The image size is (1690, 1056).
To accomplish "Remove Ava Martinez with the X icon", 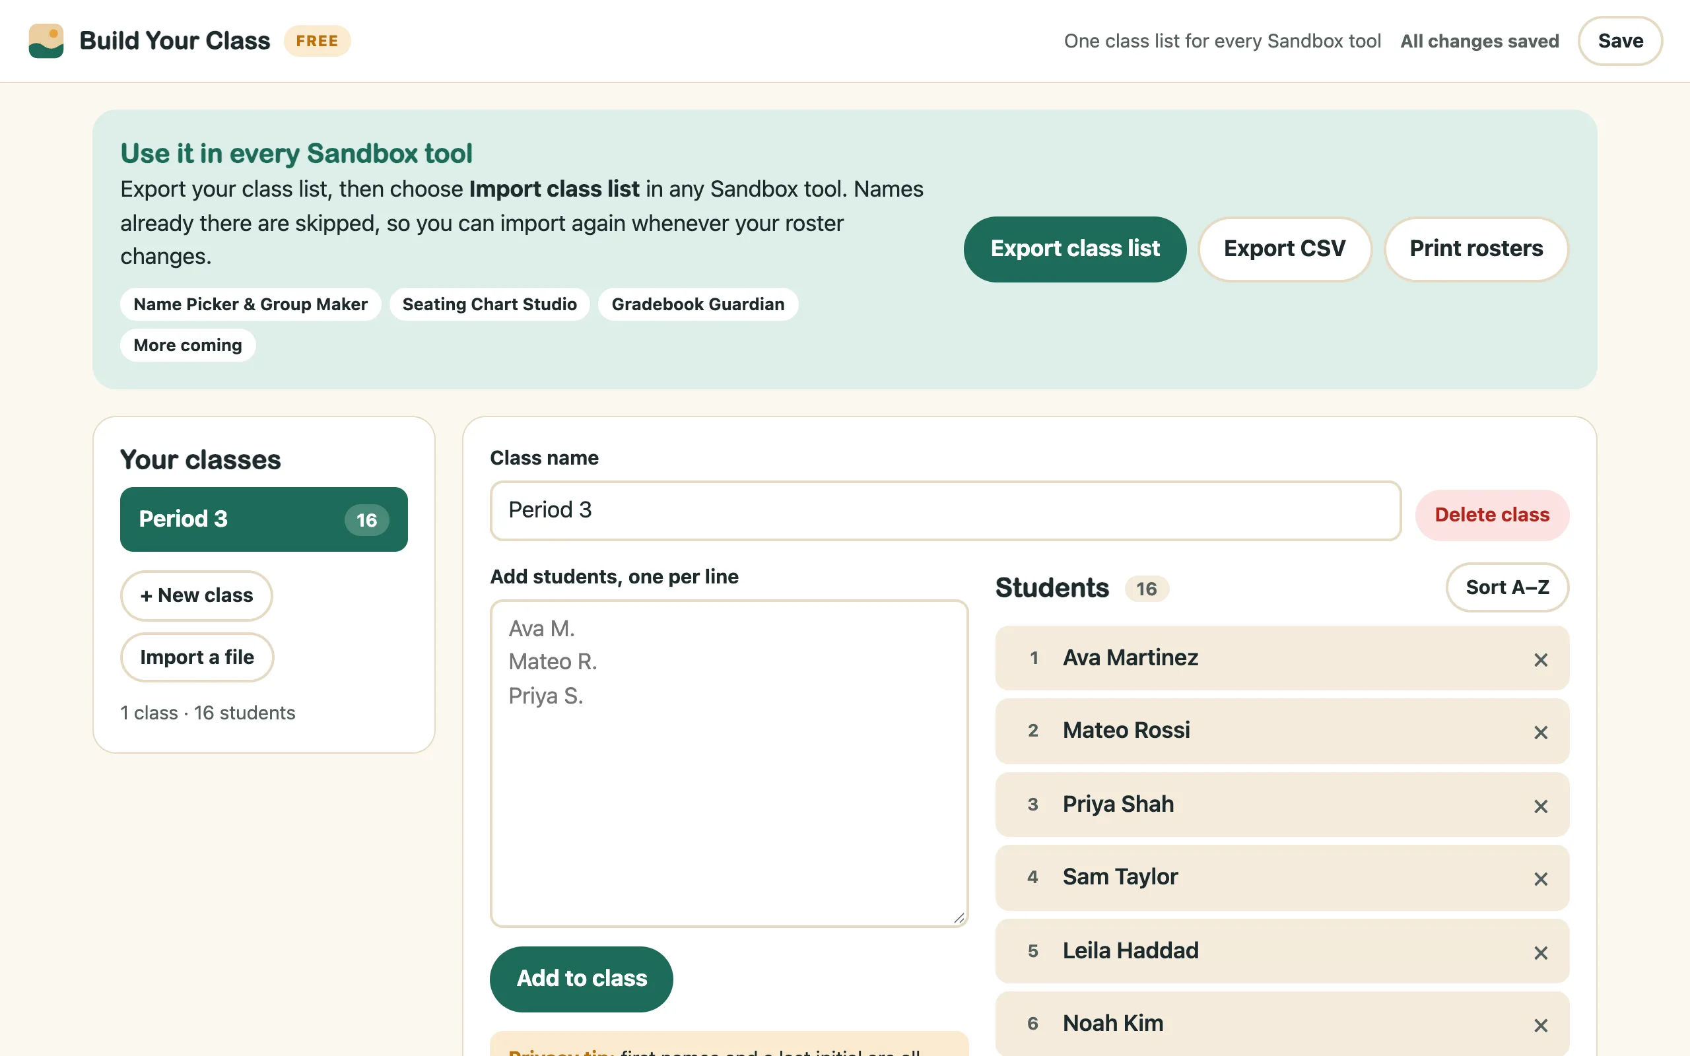I will point(1541,659).
